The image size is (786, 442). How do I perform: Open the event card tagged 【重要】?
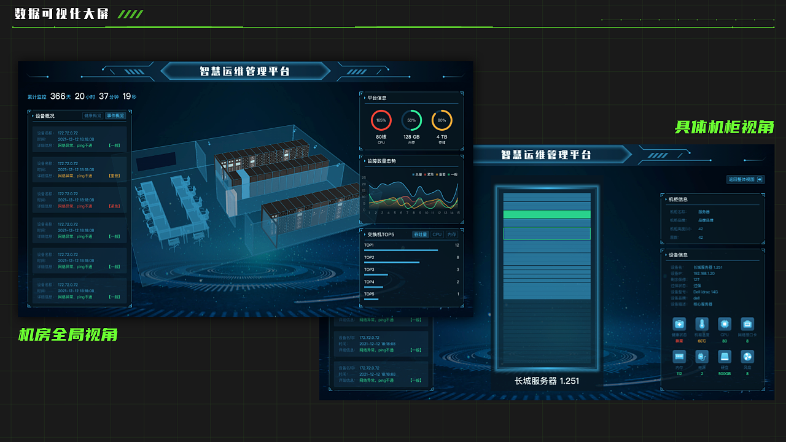tap(80, 169)
